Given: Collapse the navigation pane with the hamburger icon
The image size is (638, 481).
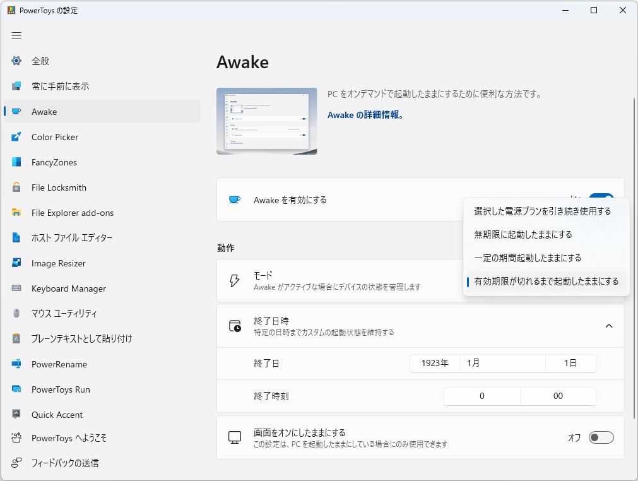Looking at the screenshot, I should (x=16, y=35).
